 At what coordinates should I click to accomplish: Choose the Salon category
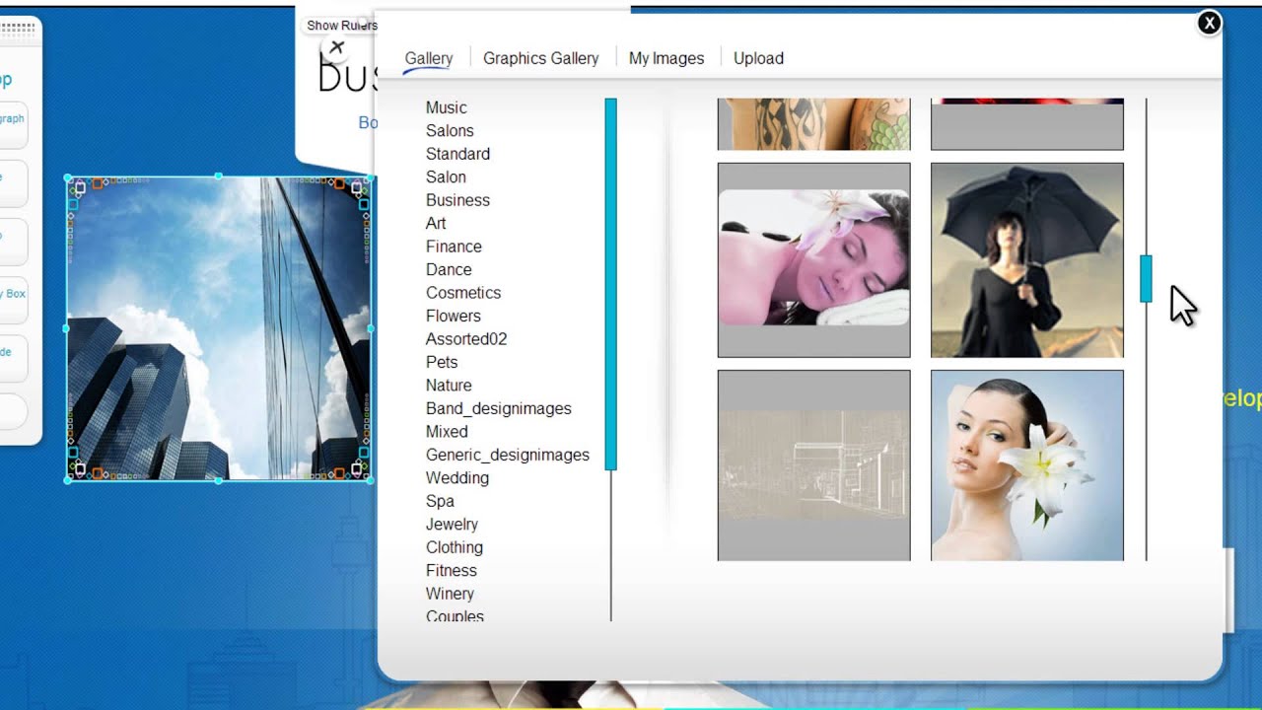pos(446,177)
